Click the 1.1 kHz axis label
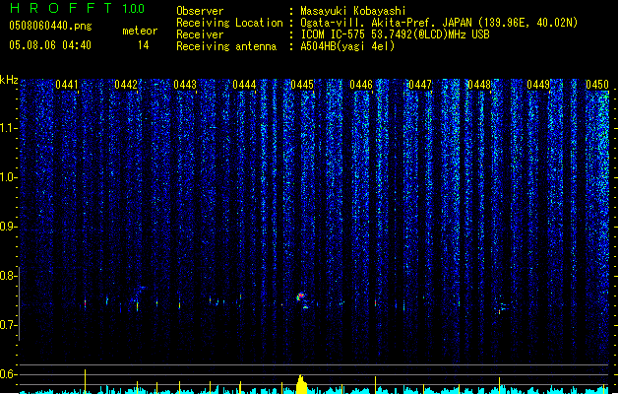This screenshot has width=619, height=394. point(8,128)
